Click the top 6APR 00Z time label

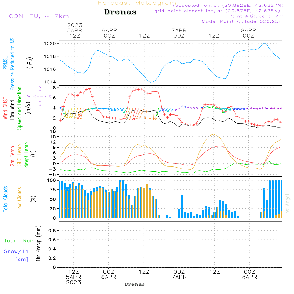[109, 33]
